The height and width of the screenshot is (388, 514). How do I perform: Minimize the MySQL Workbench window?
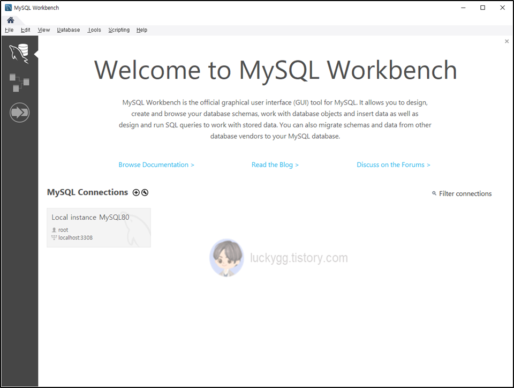463,8
